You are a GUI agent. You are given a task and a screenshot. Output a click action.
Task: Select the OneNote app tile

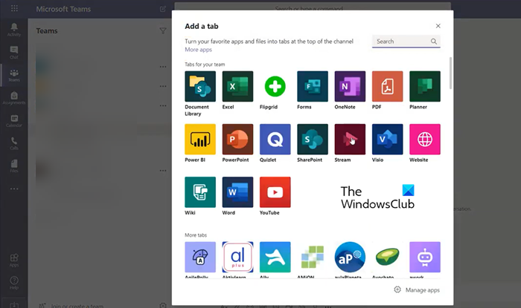coord(350,86)
